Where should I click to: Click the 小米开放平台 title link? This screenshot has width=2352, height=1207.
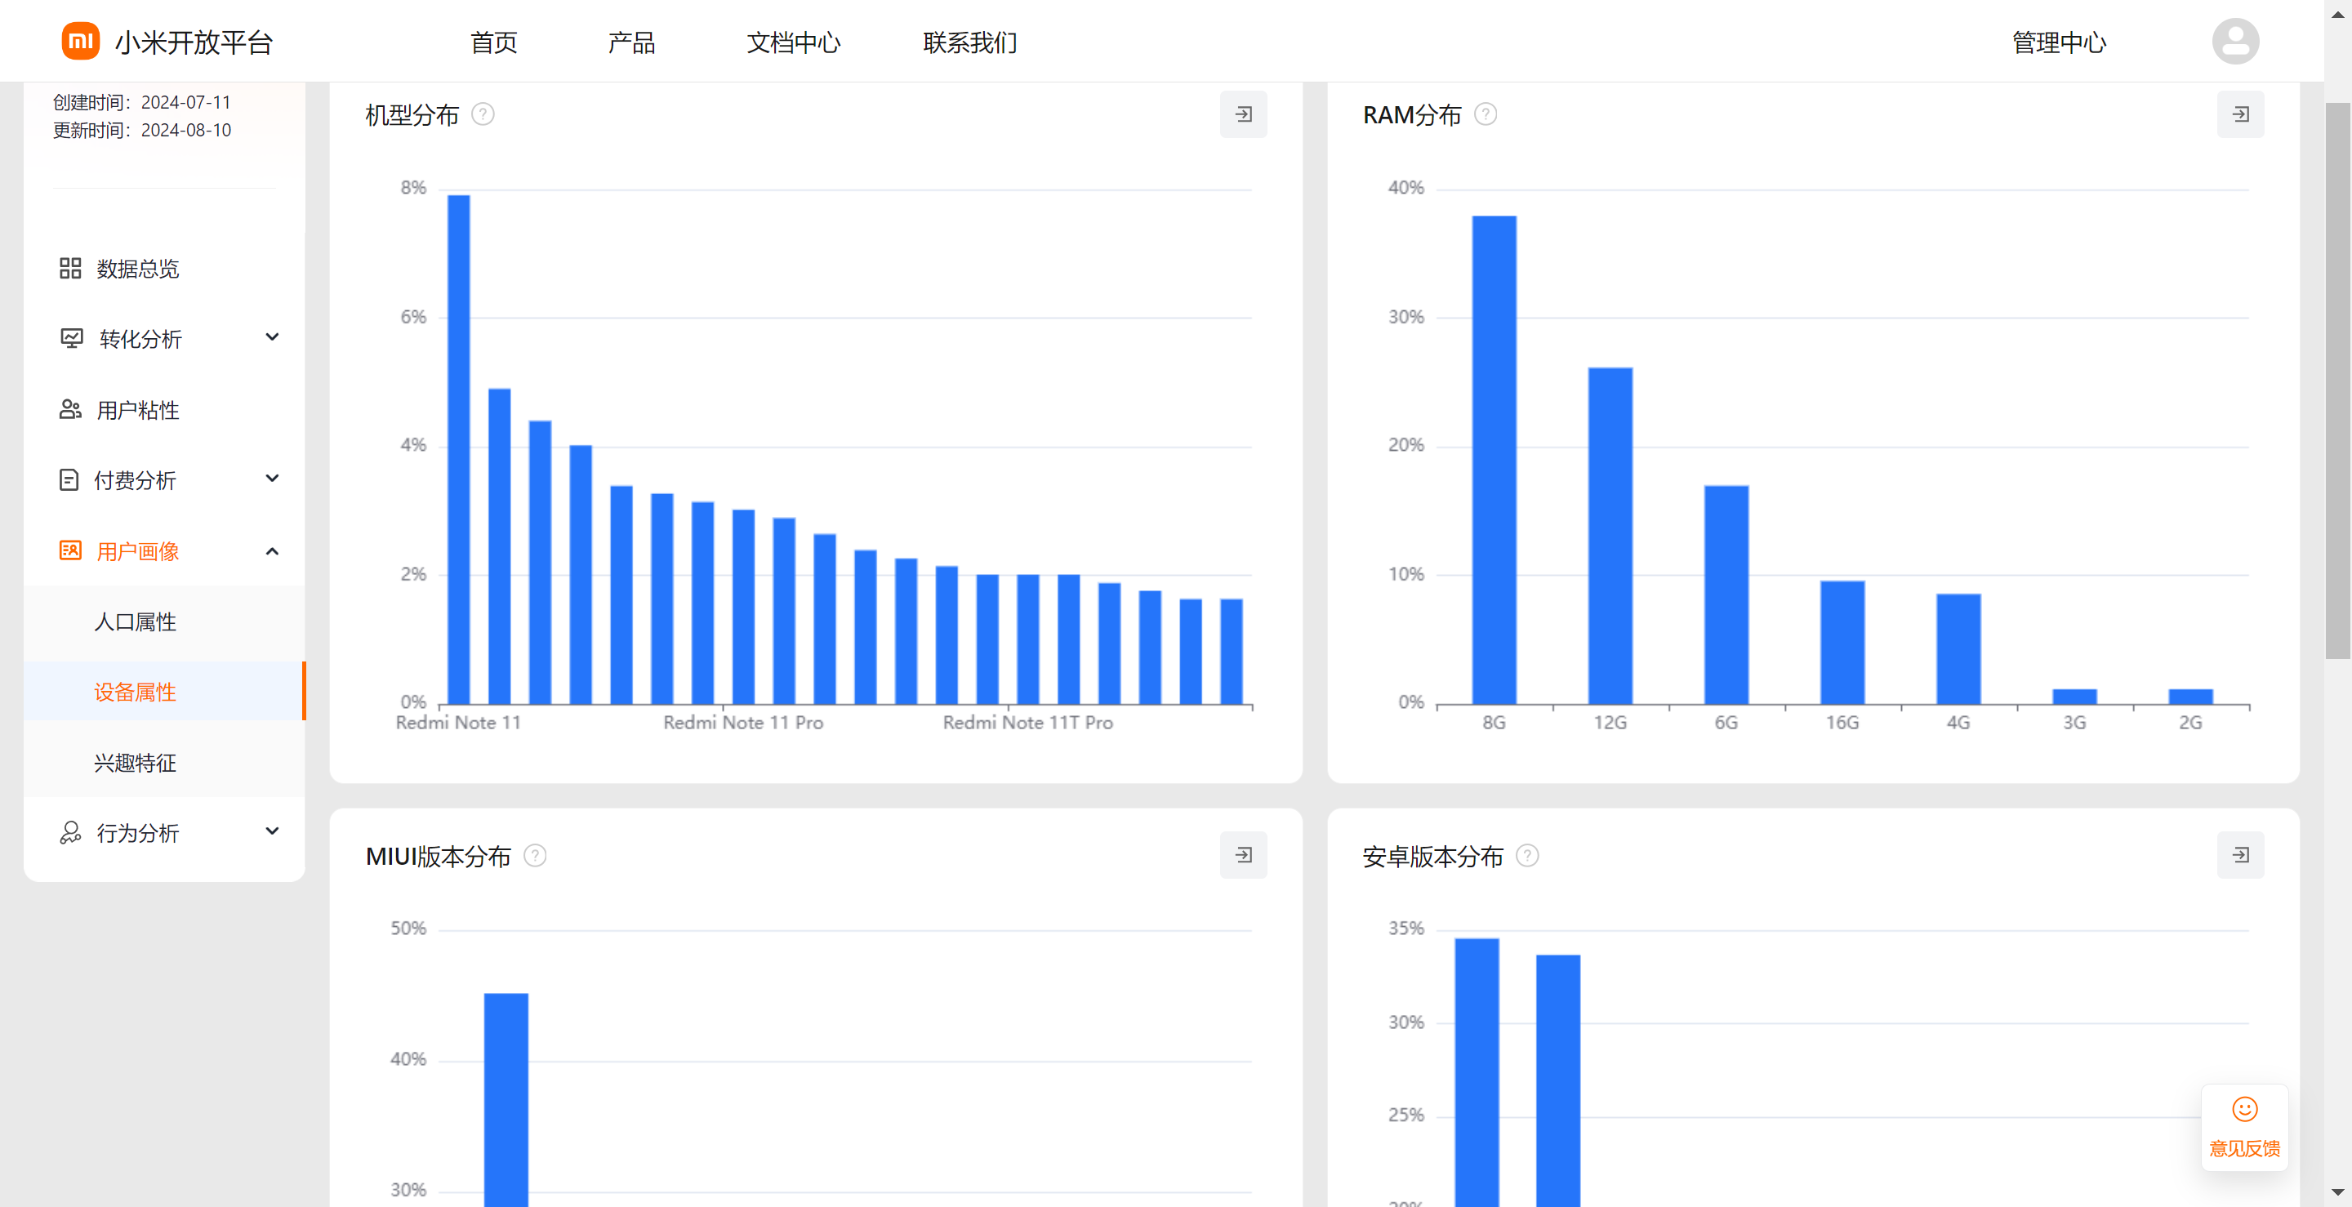point(194,42)
